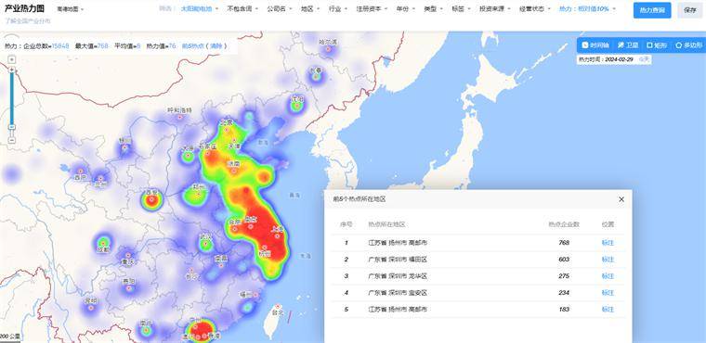Open the 地区 region filter

point(309,9)
